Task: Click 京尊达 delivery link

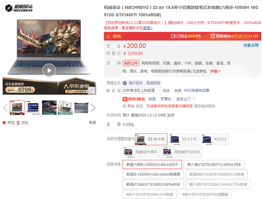Action: click(166, 99)
